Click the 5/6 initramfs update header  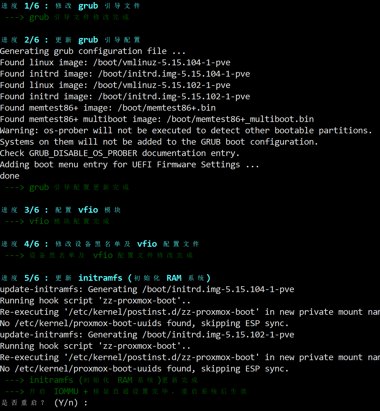[106, 278]
